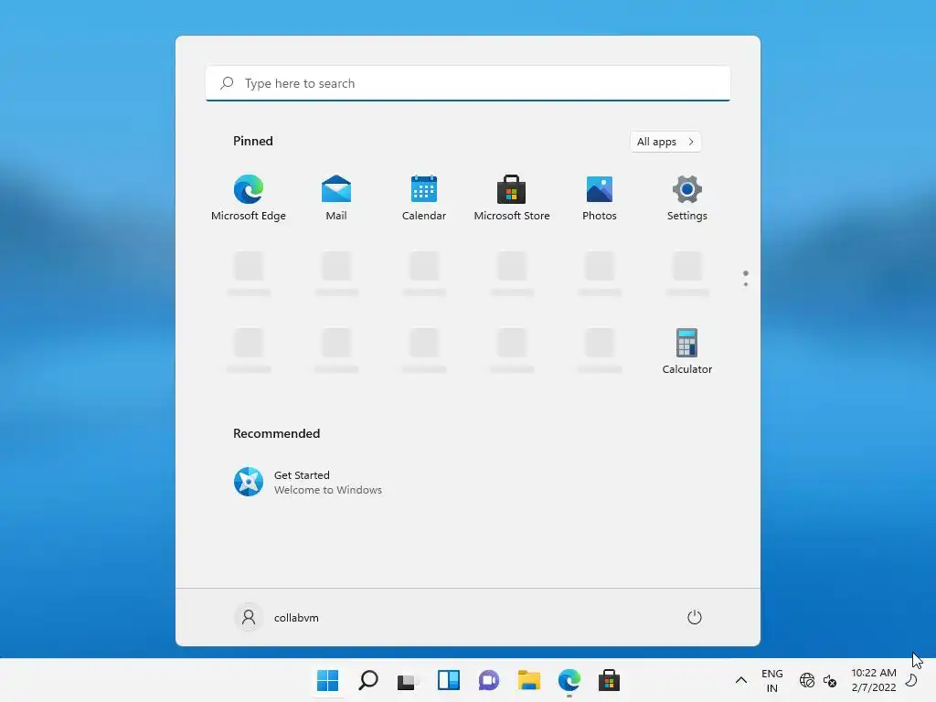936x702 pixels.
Task: Open Get Started recommended item
Action: click(x=308, y=482)
